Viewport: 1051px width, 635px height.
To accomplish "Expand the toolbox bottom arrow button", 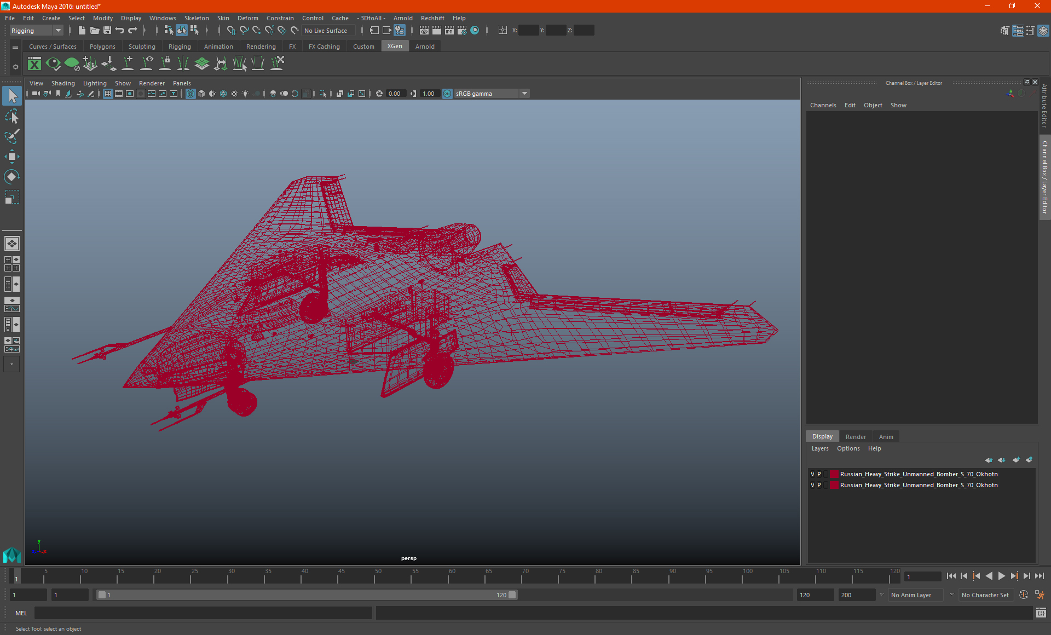I will coord(11,364).
